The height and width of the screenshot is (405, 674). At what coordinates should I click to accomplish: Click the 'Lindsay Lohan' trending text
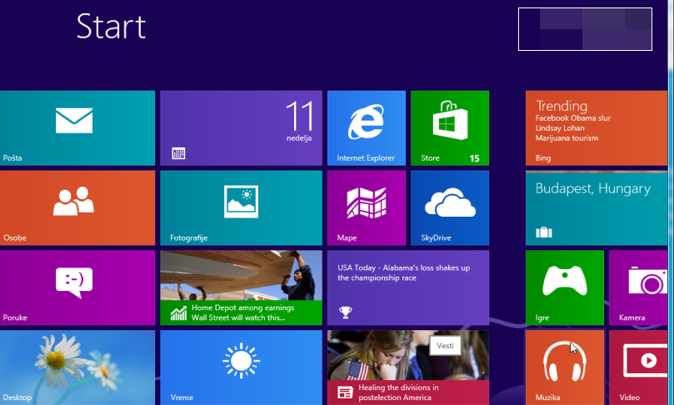[560, 128]
